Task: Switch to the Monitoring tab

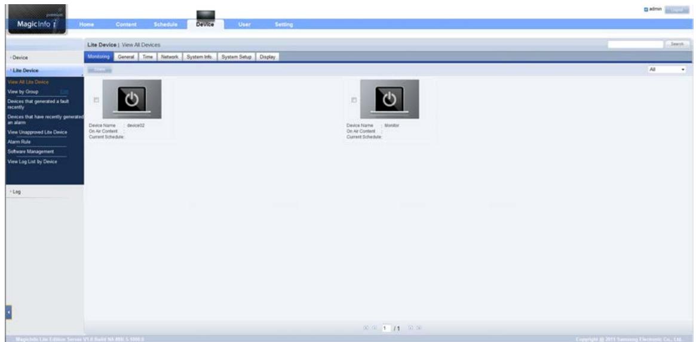Action: point(98,57)
